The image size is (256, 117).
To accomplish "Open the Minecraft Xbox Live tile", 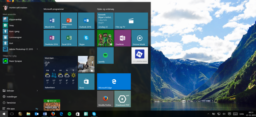I will [52, 105].
